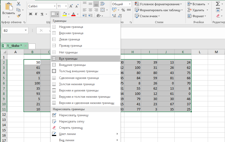Screen dimensions: 225x142
Task: Open the Calibri font name dropdown
Action: 42,6
